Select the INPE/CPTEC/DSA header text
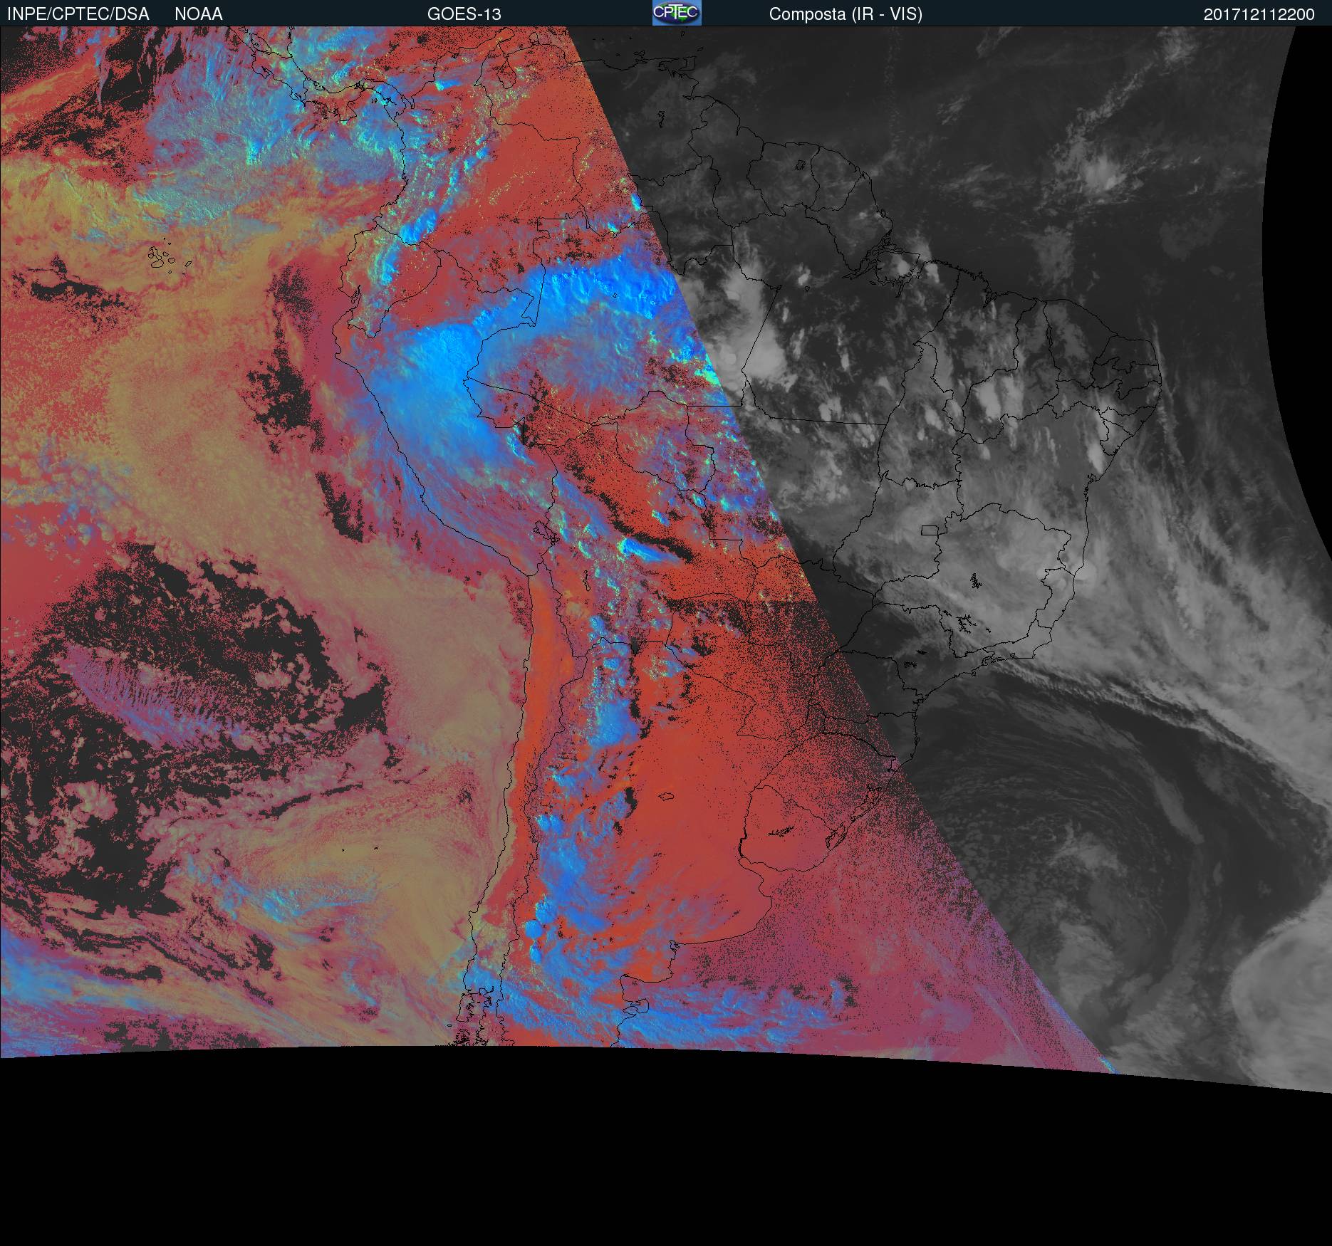1332x1246 pixels. 78,14
